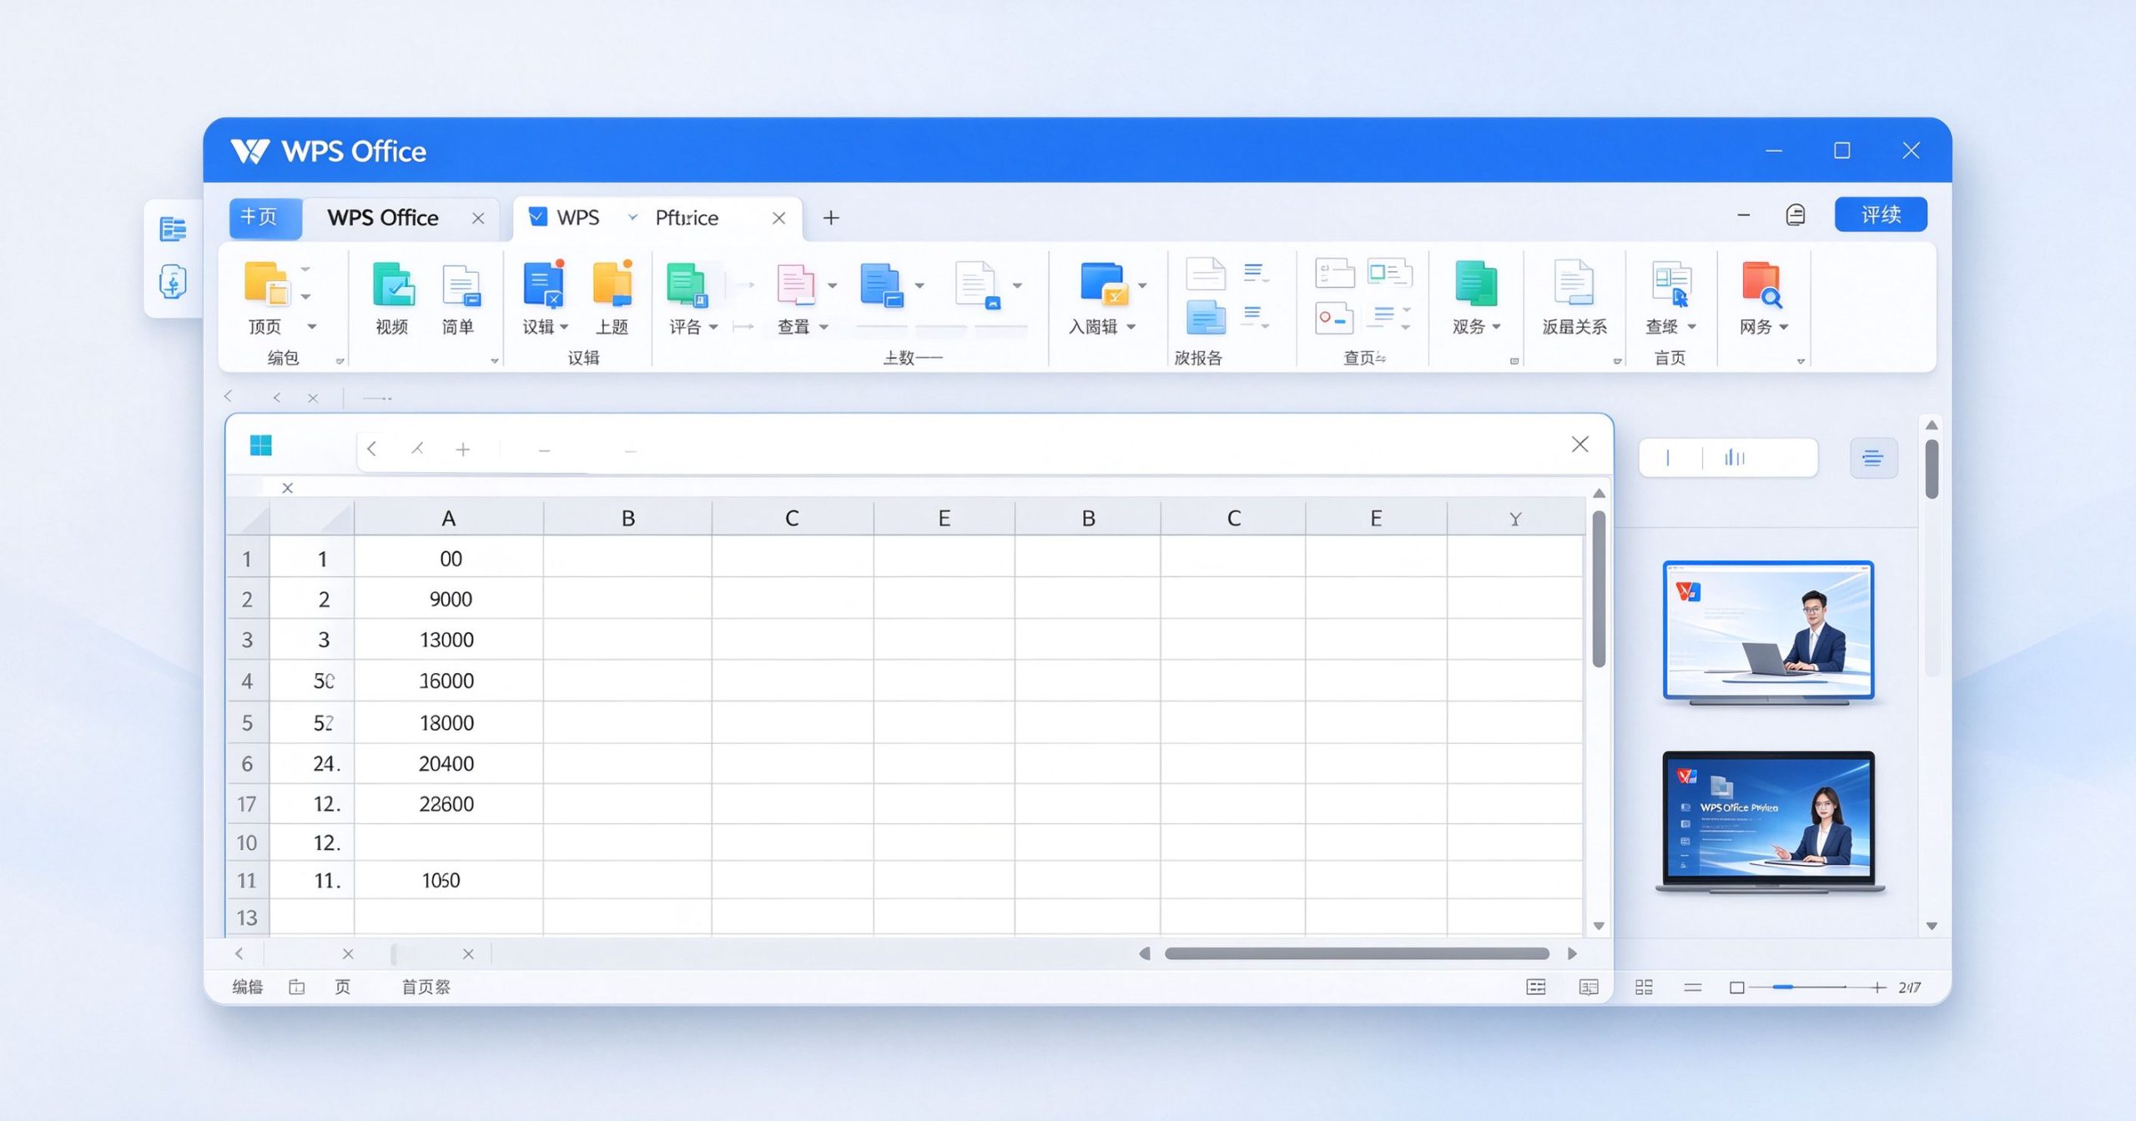
Task: Open the 查绥 ribbon icon
Action: point(1671,284)
